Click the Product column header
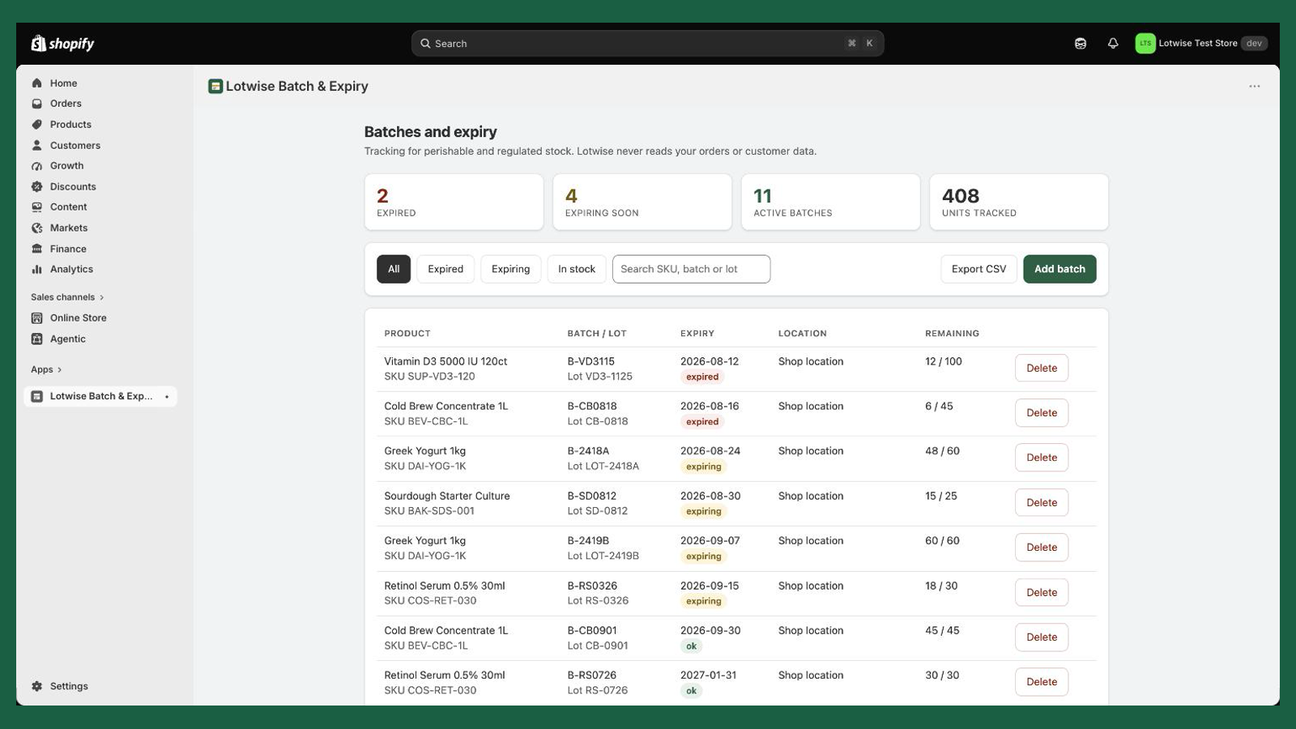This screenshot has width=1296, height=729. (407, 334)
